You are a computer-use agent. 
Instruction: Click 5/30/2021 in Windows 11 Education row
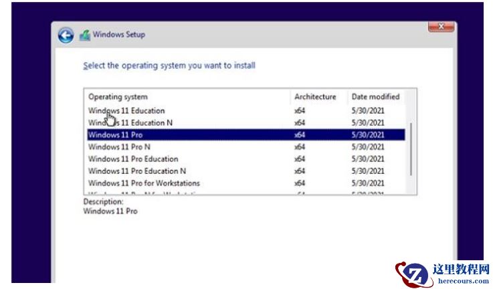368,110
